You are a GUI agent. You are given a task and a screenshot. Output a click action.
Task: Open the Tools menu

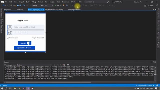pos(58,2)
